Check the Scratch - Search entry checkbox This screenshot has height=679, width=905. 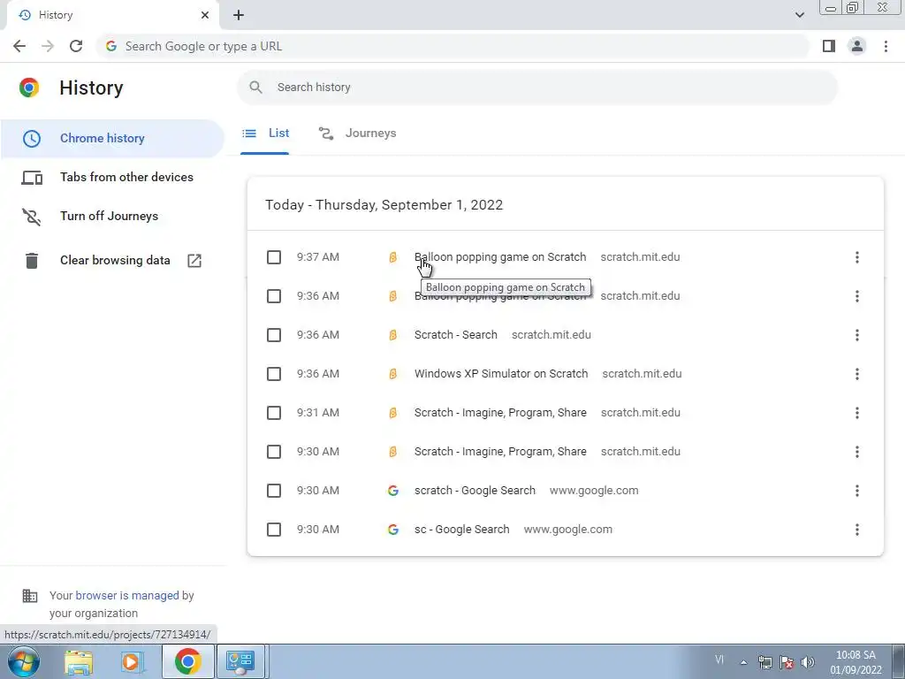(x=274, y=335)
